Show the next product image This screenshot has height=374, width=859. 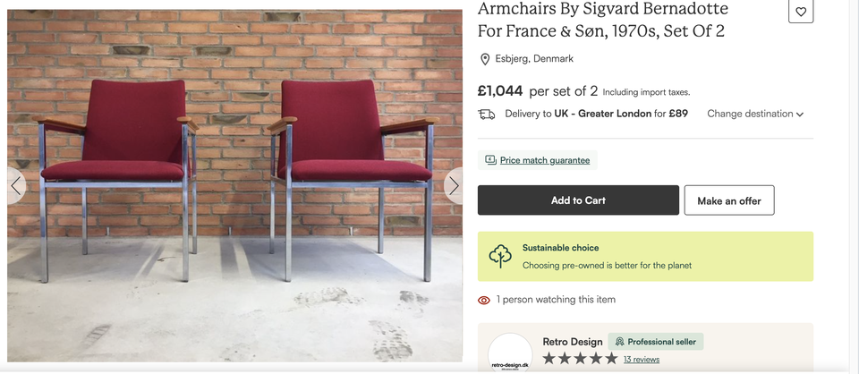(454, 186)
